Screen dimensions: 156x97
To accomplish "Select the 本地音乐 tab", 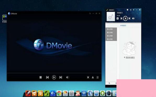I will point(123,26).
